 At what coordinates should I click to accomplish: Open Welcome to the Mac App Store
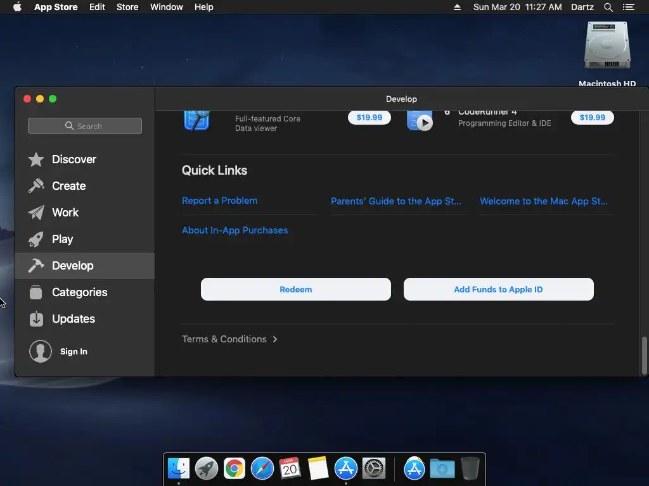tap(544, 201)
